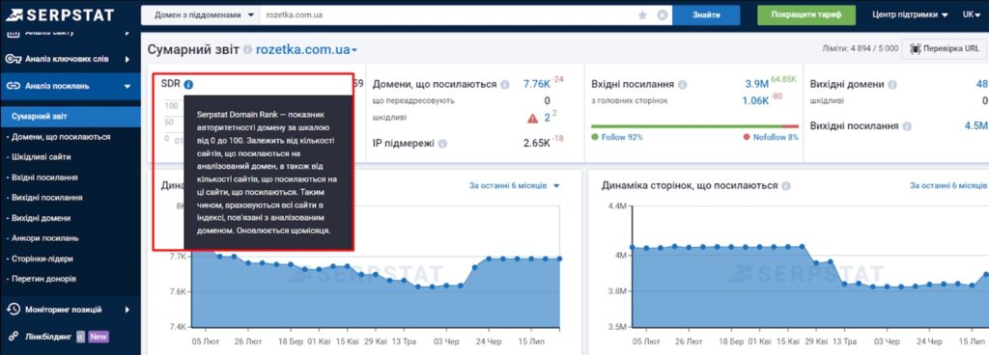
Task: Click info icon beside Домени, що посилаються
Action: coord(504,84)
